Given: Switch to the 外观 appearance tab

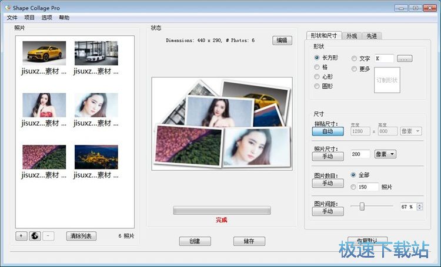Looking at the screenshot, I should 351,36.
